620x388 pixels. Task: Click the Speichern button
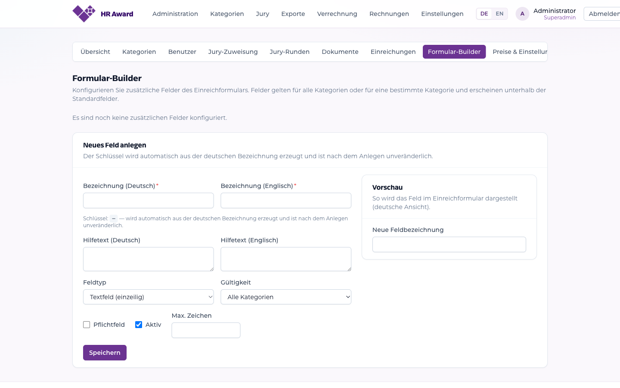[105, 353]
